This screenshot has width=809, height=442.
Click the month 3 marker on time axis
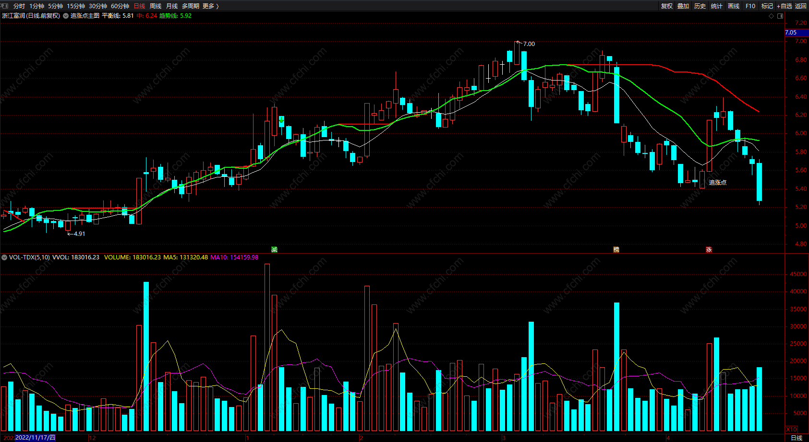(x=504, y=438)
